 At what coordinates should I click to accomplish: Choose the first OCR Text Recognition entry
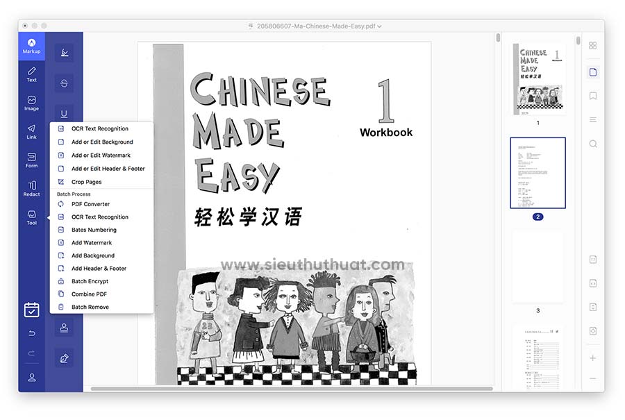(101, 128)
